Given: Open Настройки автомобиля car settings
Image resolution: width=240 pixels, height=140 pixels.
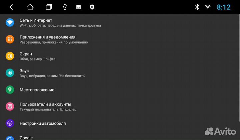Looking at the screenshot, I should coord(43,123).
